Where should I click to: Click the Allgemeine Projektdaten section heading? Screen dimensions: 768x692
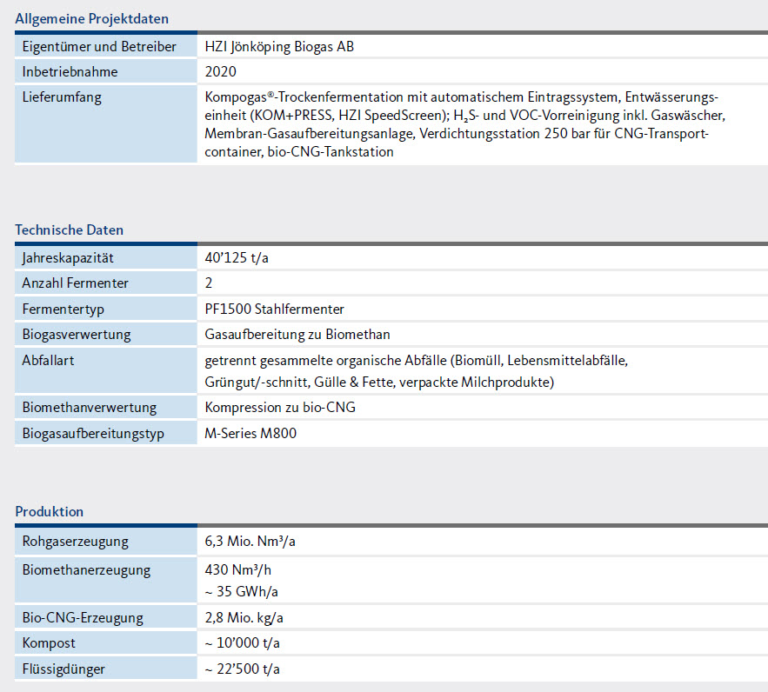pos(92,18)
